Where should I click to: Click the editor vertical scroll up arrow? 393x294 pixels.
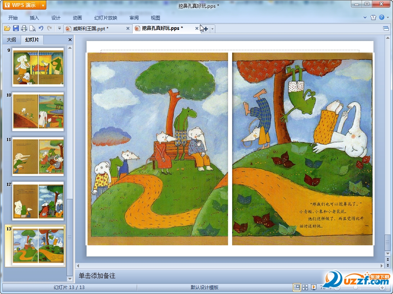[x=388, y=38]
